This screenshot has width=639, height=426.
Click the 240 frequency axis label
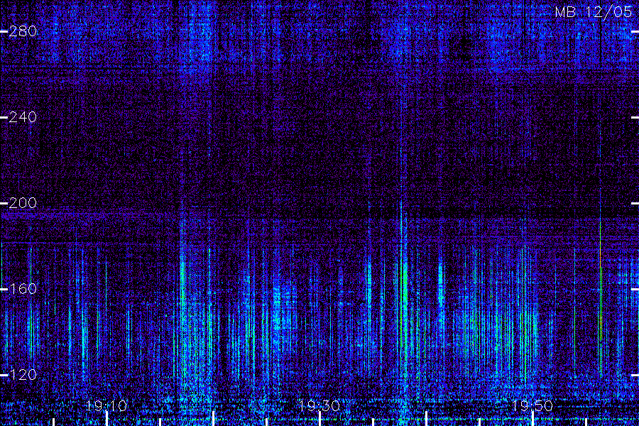tap(23, 117)
